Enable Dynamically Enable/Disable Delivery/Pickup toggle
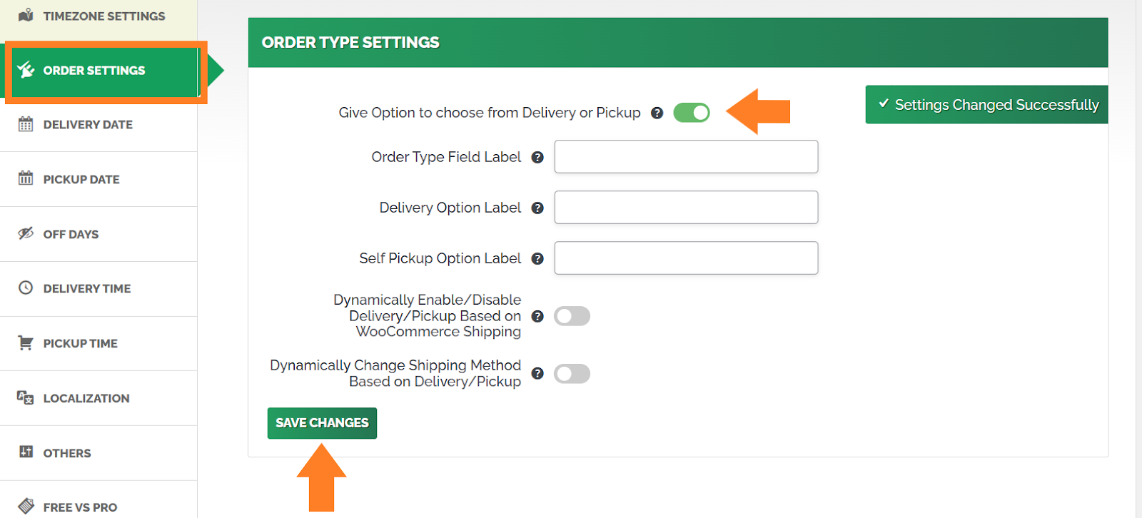 tap(572, 316)
